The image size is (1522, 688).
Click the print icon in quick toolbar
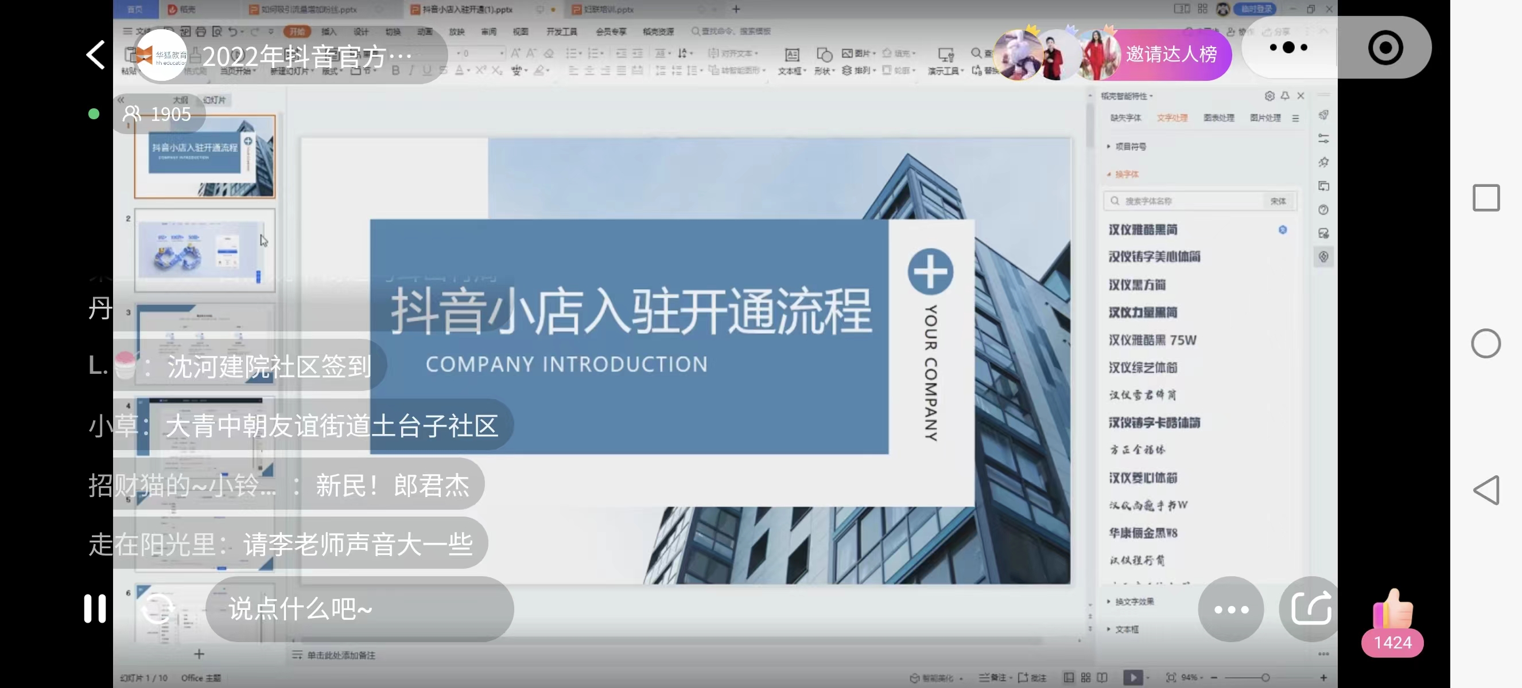coord(201,32)
